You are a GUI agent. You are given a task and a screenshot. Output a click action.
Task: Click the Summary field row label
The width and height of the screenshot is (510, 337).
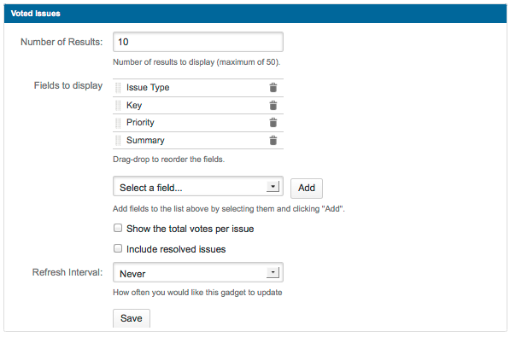click(145, 140)
